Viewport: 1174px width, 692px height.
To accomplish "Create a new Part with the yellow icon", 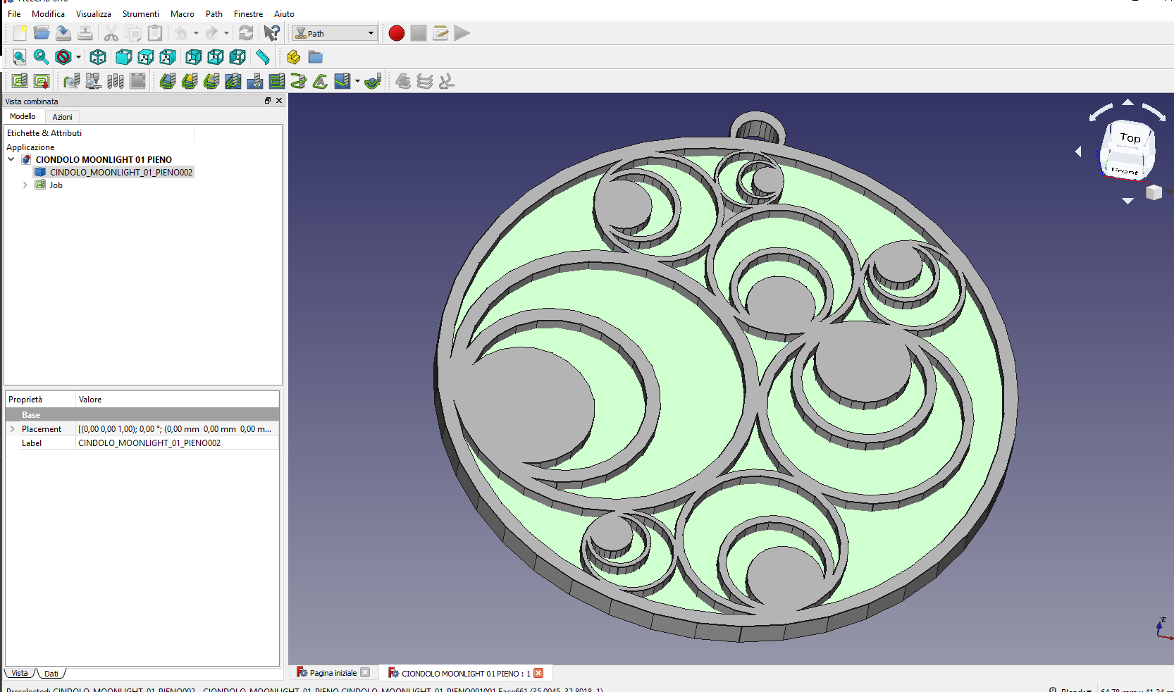I will [x=294, y=57].
